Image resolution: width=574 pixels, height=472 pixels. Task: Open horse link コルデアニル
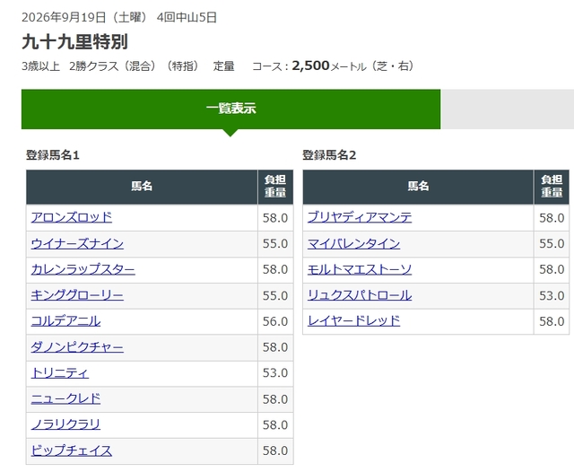65,321
